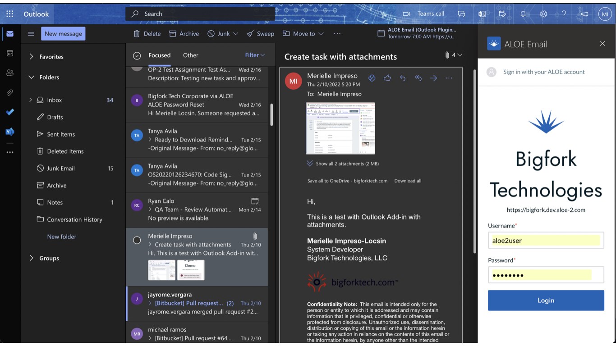Screen dimensions: 616x346
Task: Open People from the left rail
Action: coord(10,73)
